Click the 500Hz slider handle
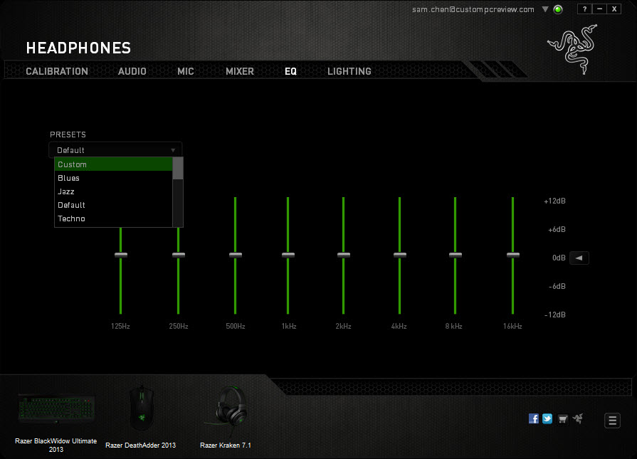 236,255
